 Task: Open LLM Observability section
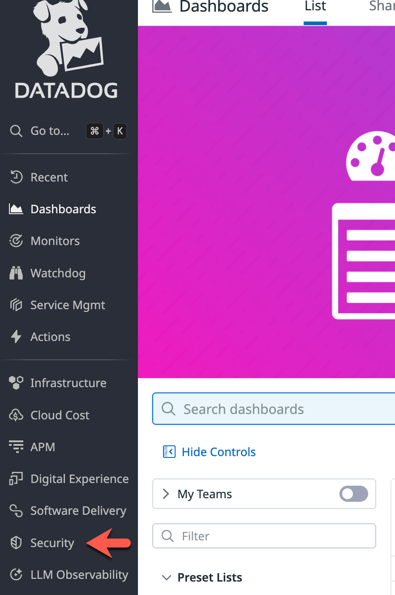(x=79, y=575)
